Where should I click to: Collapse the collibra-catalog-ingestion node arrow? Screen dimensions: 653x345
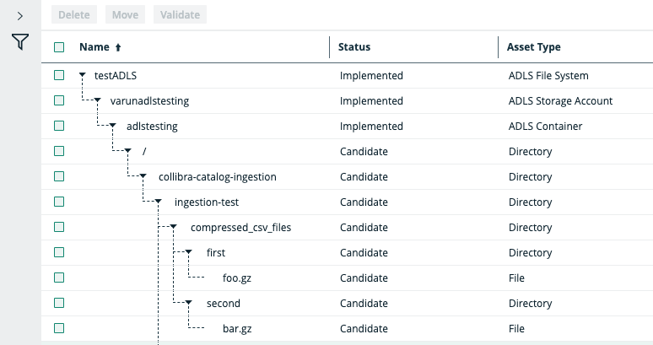point(145,176)
